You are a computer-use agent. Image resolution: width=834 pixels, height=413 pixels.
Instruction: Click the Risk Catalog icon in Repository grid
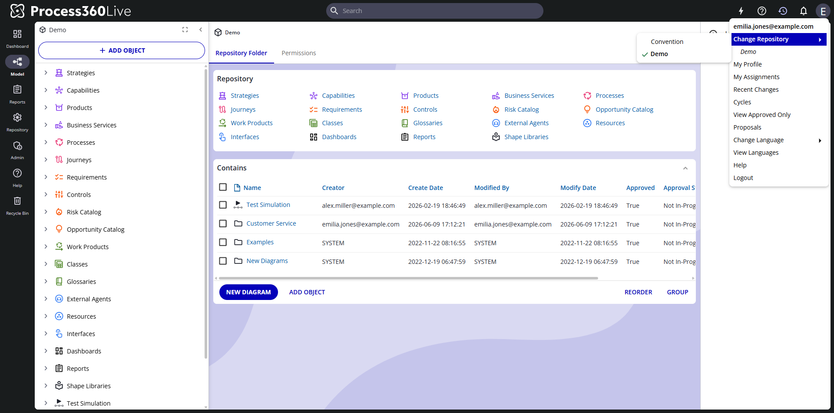click(496, 110)
